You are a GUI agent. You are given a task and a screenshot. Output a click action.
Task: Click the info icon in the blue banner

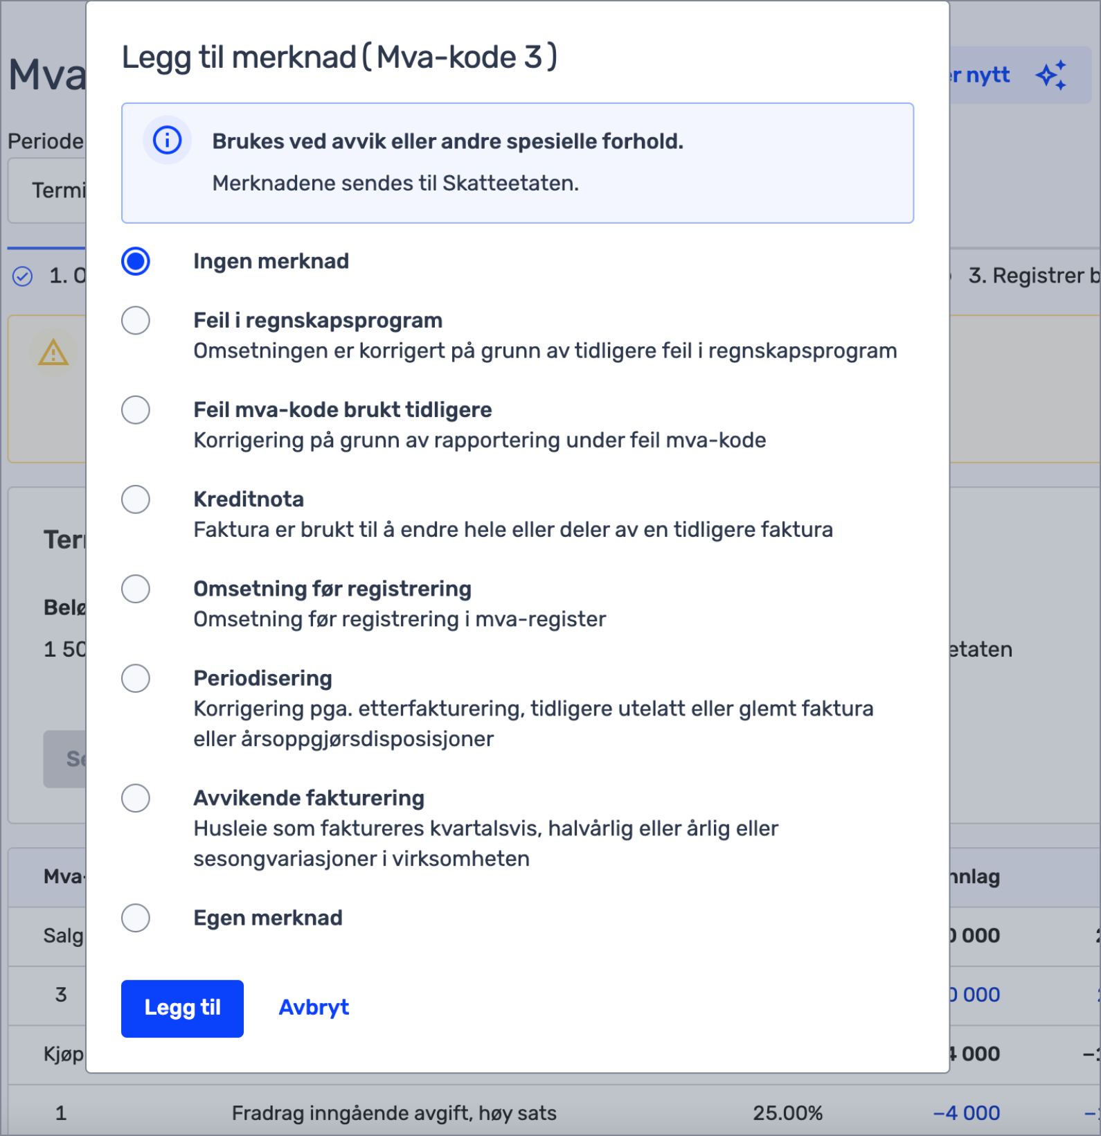(x=167, y=141)
